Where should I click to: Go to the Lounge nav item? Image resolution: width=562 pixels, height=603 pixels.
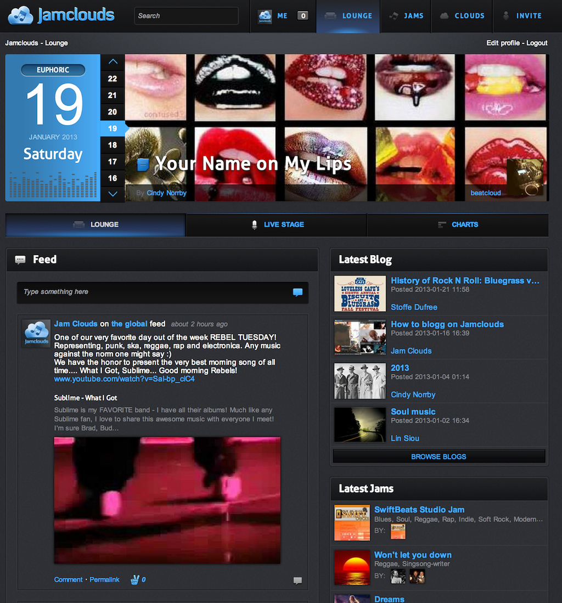[x=349, y=16]
